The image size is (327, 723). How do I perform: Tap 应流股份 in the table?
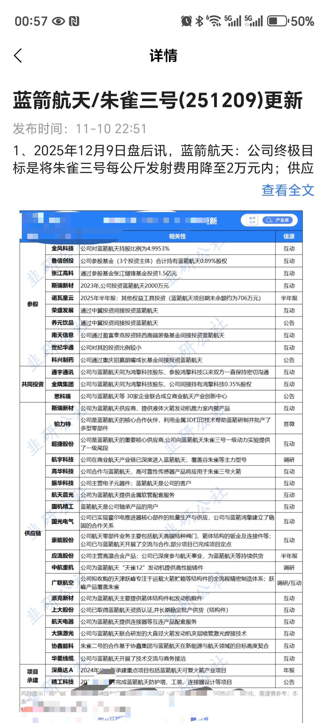pos(63,556)
